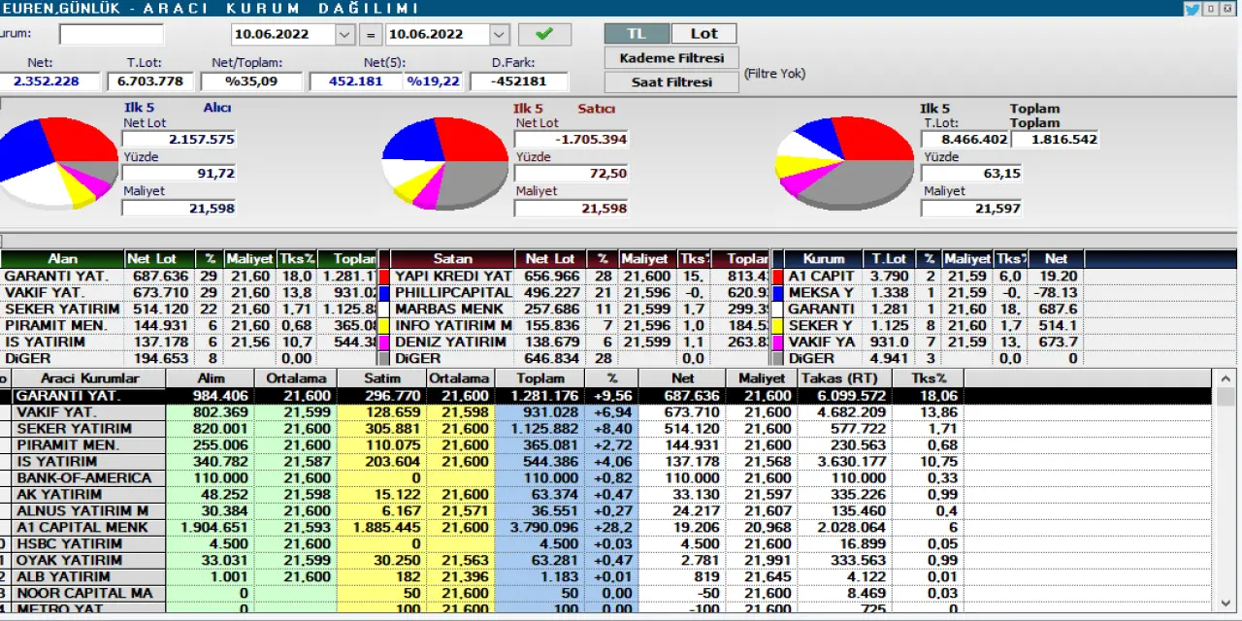Open the end date dropdown

click(x=499, y=34)
